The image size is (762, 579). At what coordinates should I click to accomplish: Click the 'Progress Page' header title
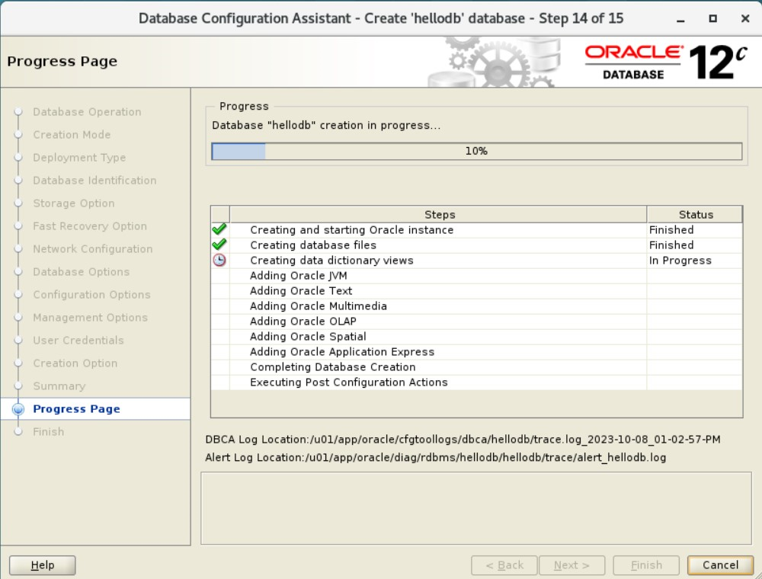tap(62, 62)
